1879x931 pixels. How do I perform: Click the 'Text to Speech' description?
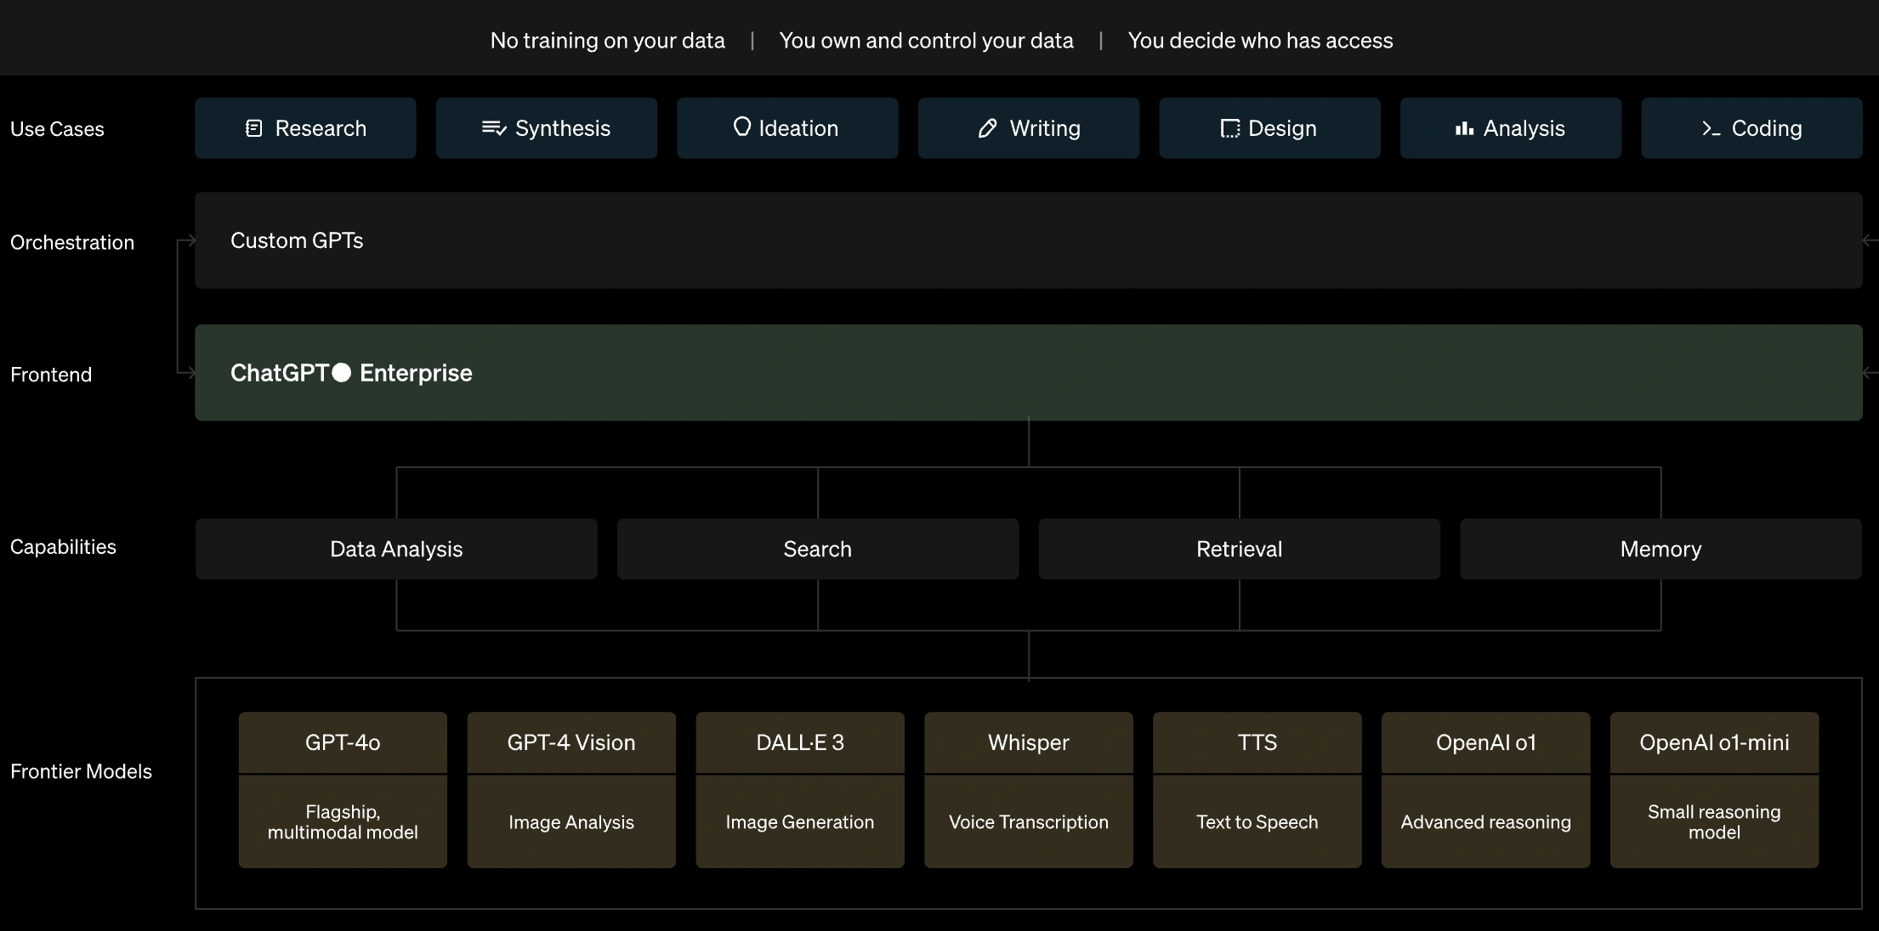pos(1257,822)
